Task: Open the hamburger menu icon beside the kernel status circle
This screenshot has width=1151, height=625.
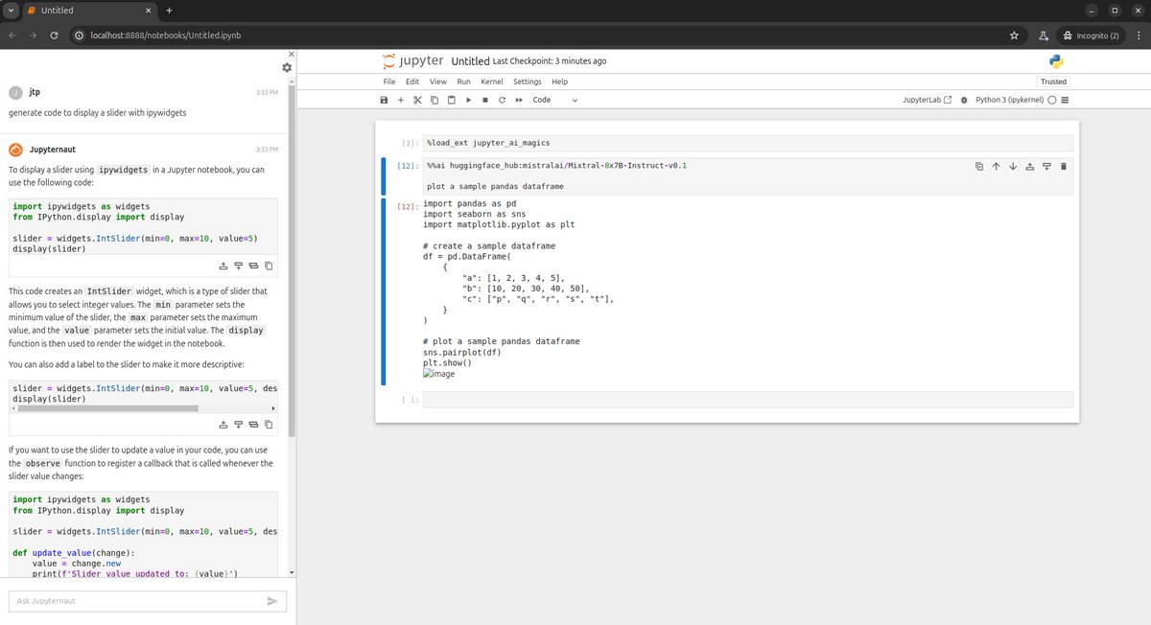Action: click(1065, 100)
